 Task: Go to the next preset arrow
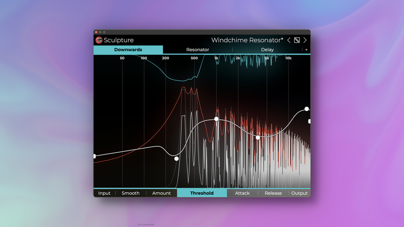click(x=305, y=40)
